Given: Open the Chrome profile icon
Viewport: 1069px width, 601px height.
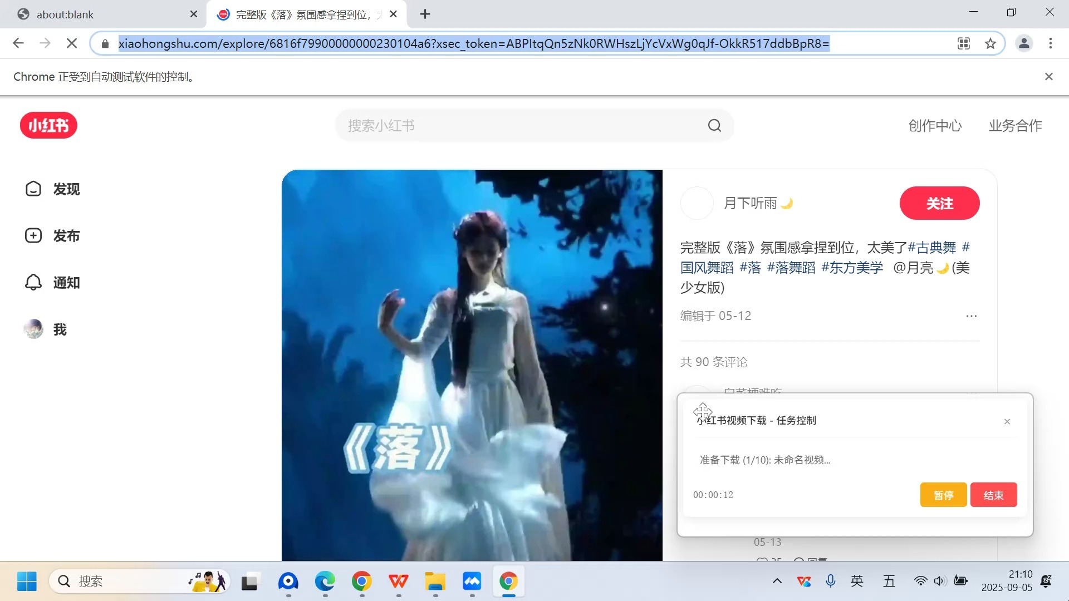Looking at the screenshot, I should click(1023, 43).
